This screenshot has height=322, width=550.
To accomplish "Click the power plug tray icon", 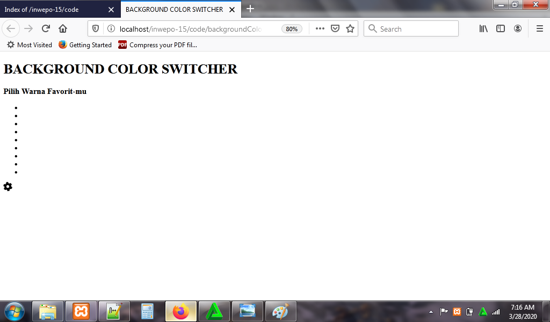I will (469, 311).
